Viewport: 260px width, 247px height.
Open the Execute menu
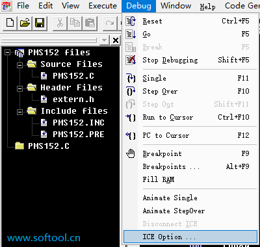[103, 6]
